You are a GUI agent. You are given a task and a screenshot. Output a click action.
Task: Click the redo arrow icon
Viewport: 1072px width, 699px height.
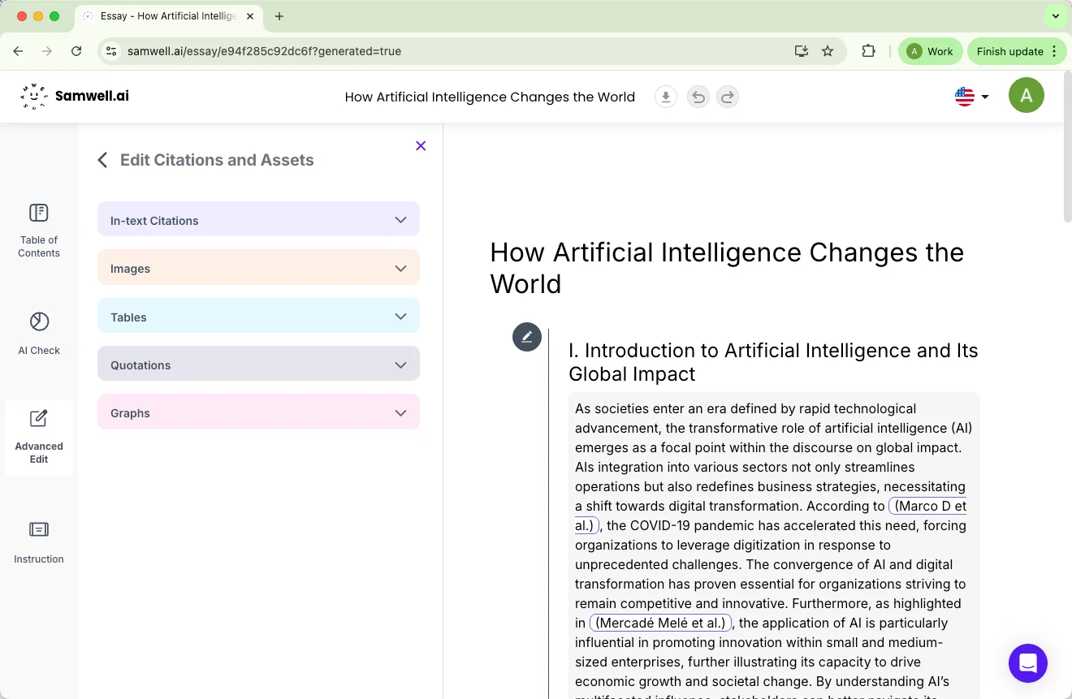point(728,97)
